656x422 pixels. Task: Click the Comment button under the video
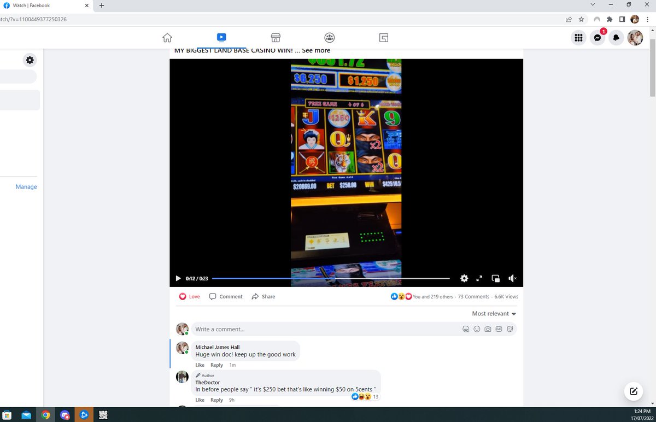click(226, 296)
